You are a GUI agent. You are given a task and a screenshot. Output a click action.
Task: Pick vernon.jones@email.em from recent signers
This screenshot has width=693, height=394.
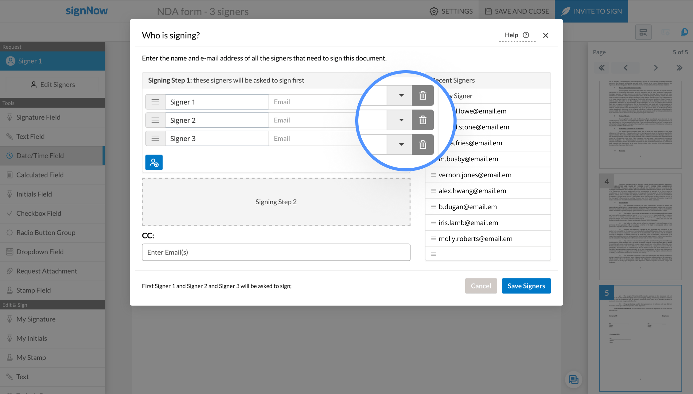(x=475, y=175)
